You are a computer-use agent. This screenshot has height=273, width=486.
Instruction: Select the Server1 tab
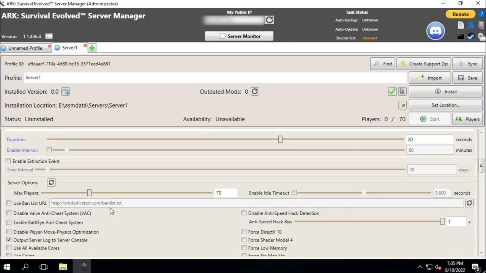69,48
